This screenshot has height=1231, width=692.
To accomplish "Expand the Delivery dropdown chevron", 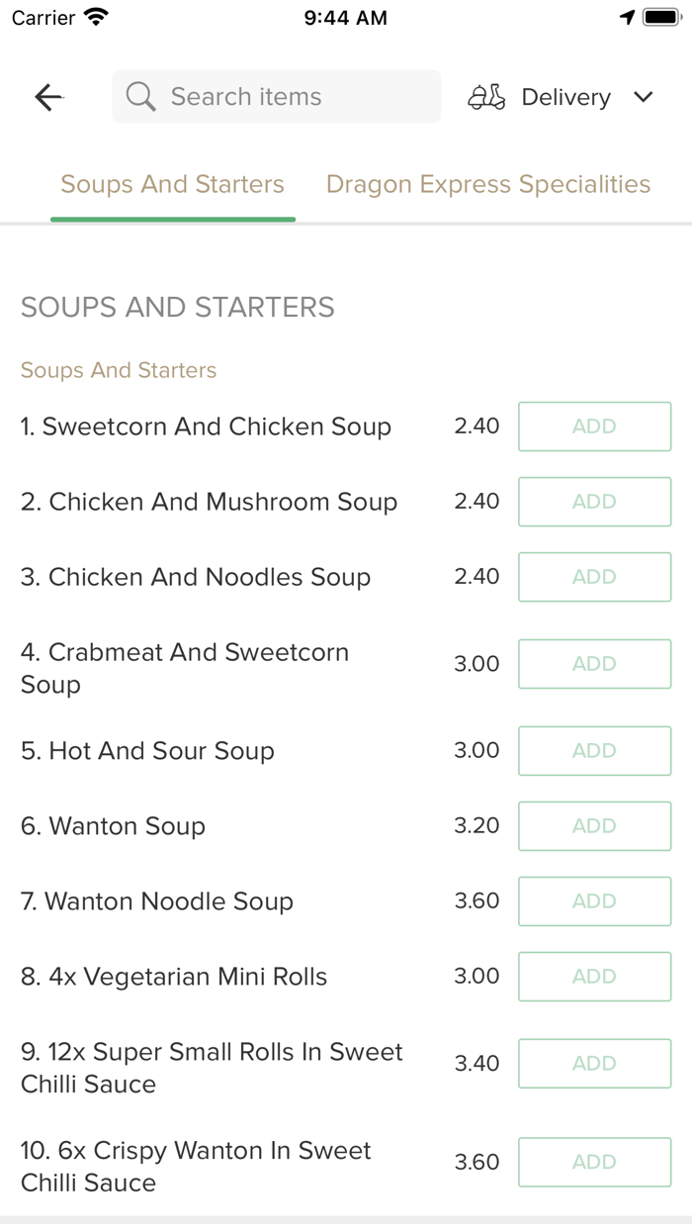I will click(644, 97).
